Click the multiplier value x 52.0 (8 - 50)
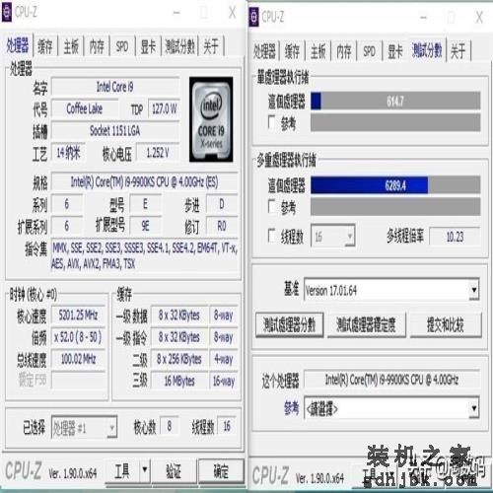The image size is (493, 493). (78, 337)
